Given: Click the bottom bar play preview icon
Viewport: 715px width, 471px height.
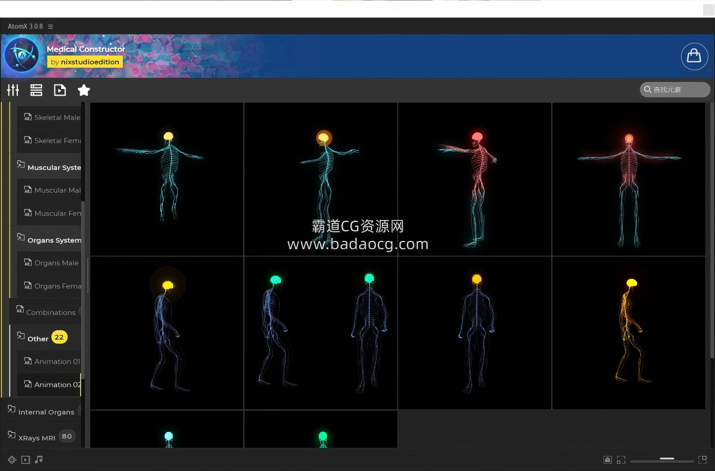Looking at the screenshot, I should (25, 460).
